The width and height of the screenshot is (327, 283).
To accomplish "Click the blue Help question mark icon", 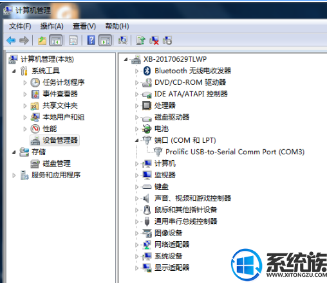I will [x=91, y=41].
